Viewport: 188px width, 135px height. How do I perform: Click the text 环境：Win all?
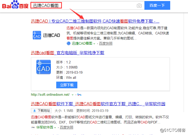[x=66, y=78]
